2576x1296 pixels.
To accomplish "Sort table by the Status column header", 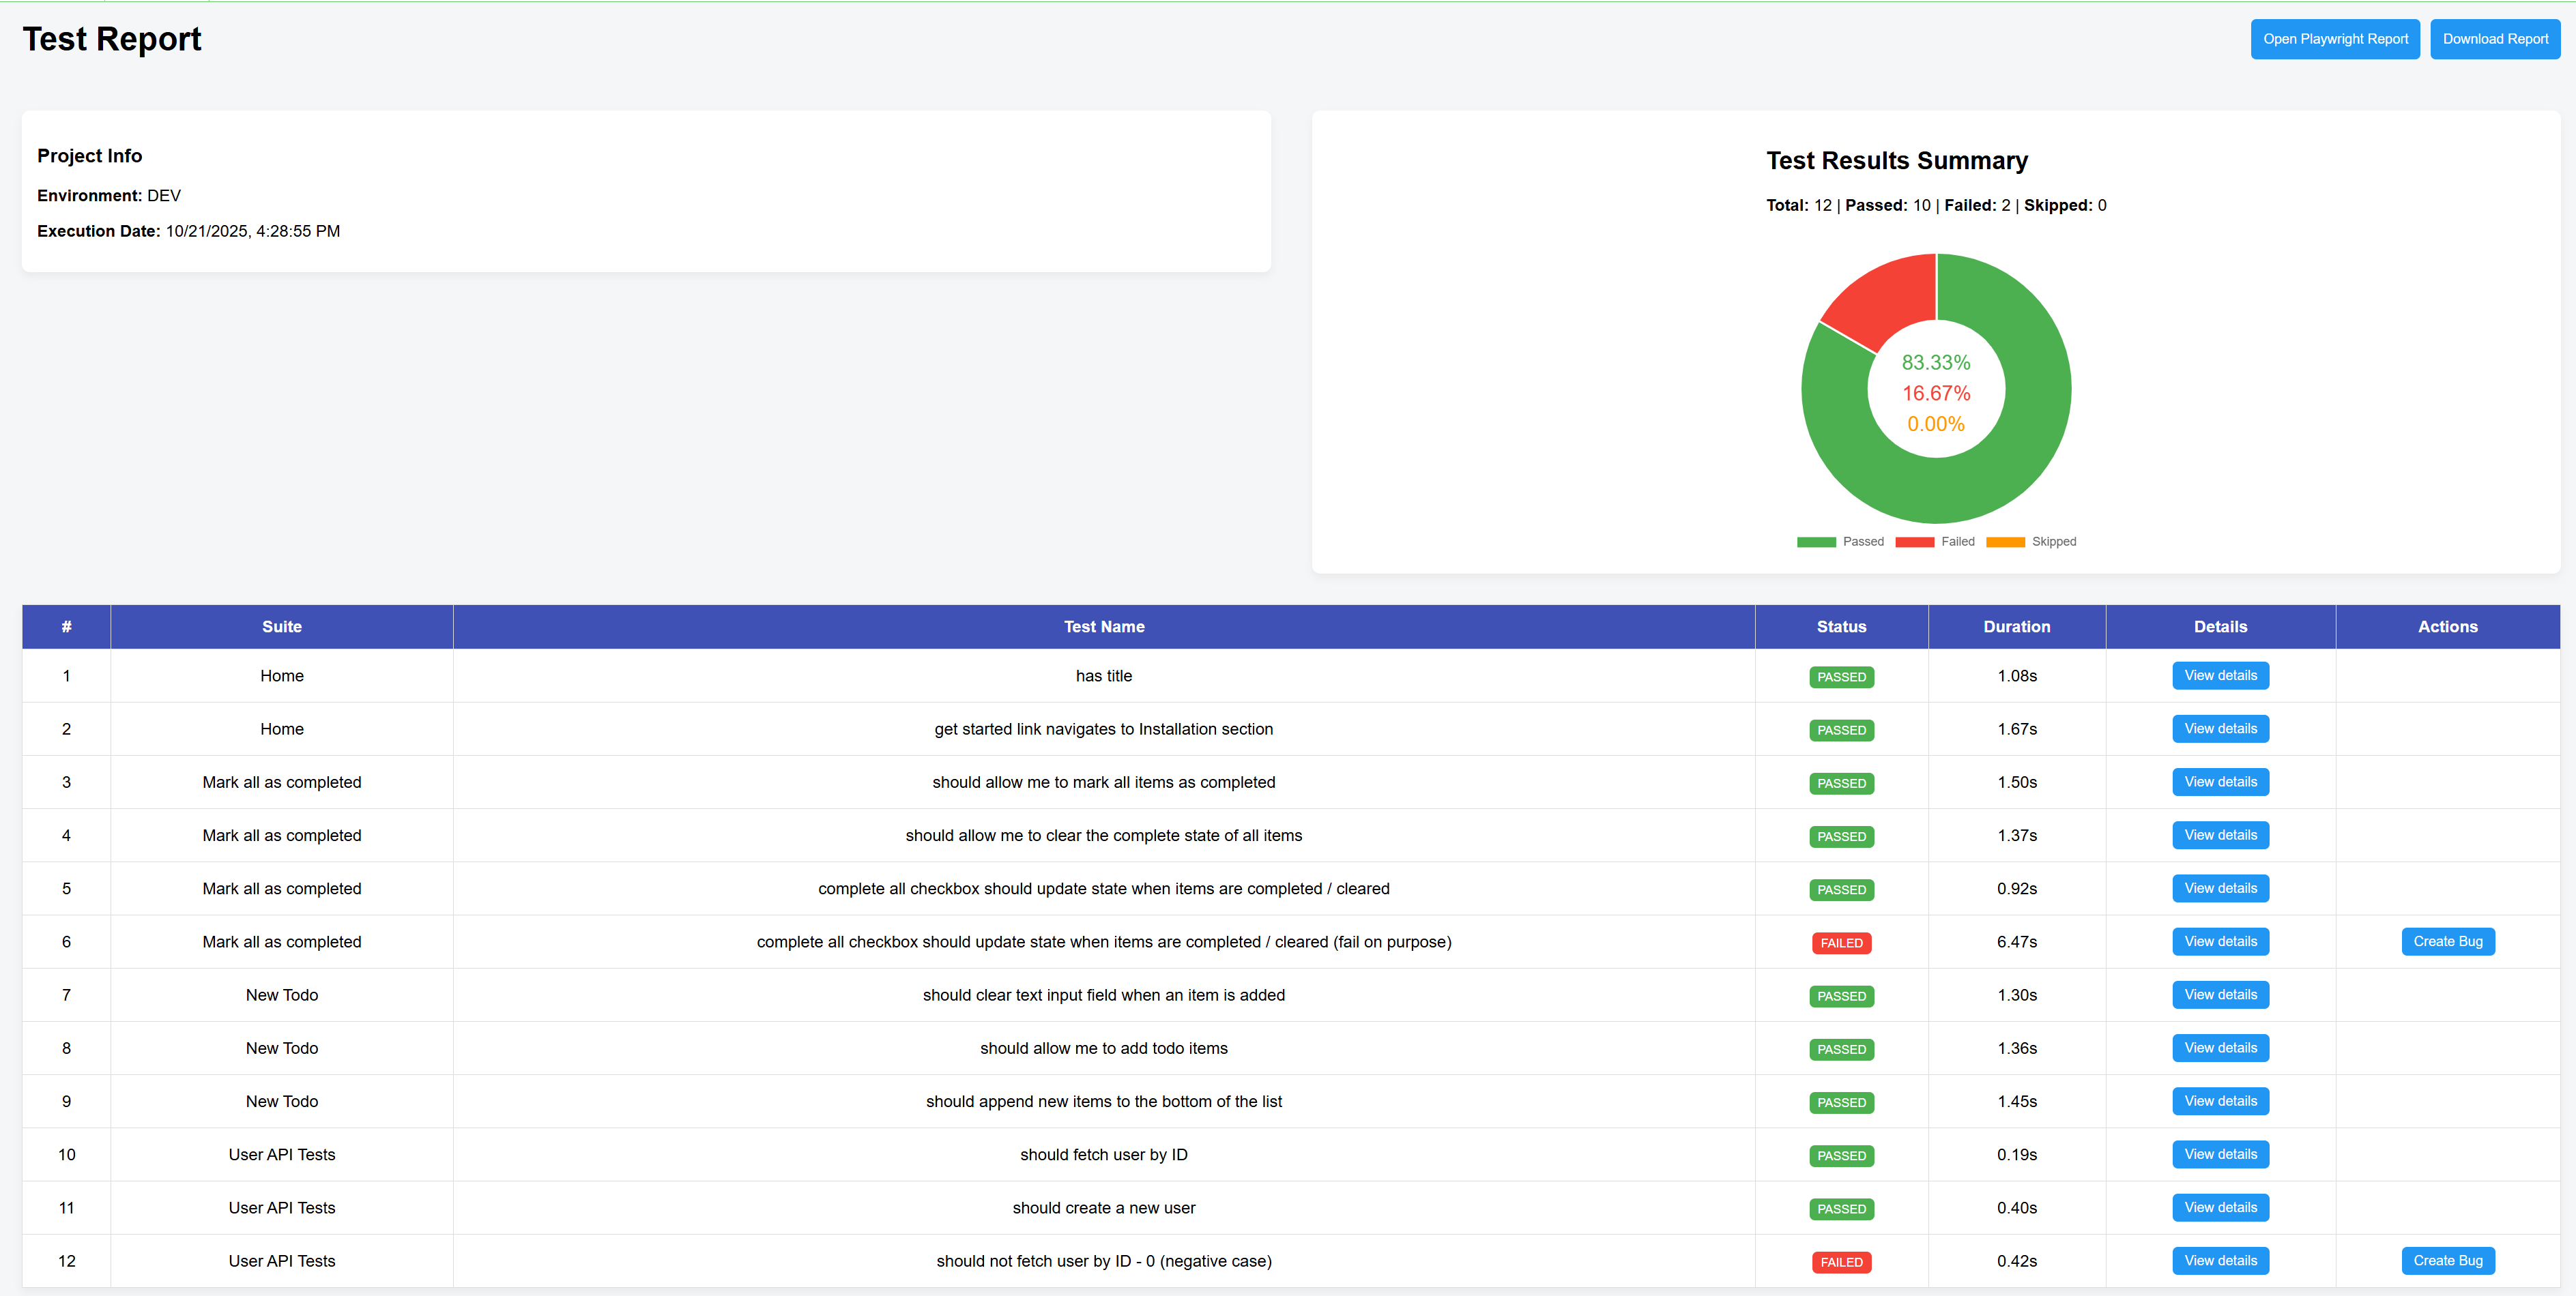I will click(1841, 627).
